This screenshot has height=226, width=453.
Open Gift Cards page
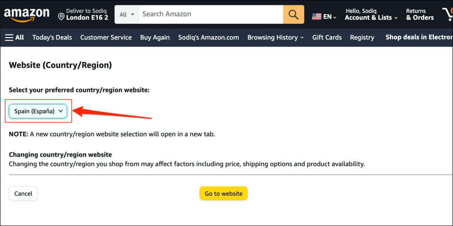coord(327,38)
